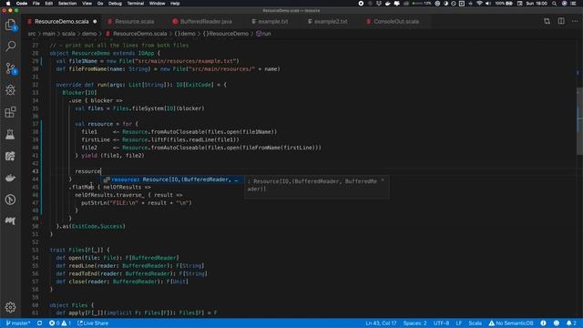This screenshot has width=583, height=328.
Task: Change language mode Scala
Action: 476,323
